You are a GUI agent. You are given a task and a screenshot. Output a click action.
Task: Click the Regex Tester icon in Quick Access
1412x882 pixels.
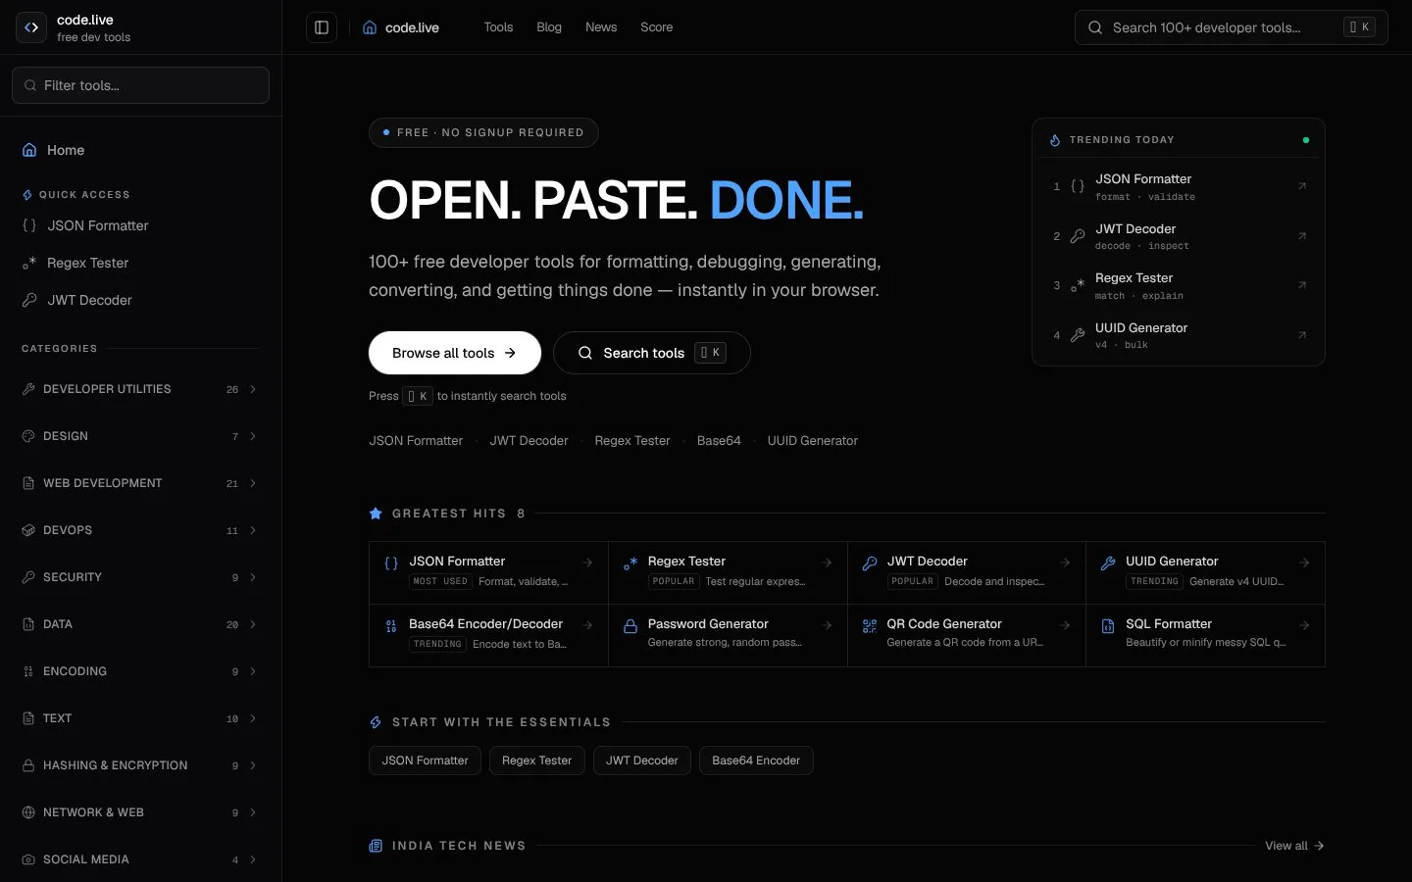29,263
